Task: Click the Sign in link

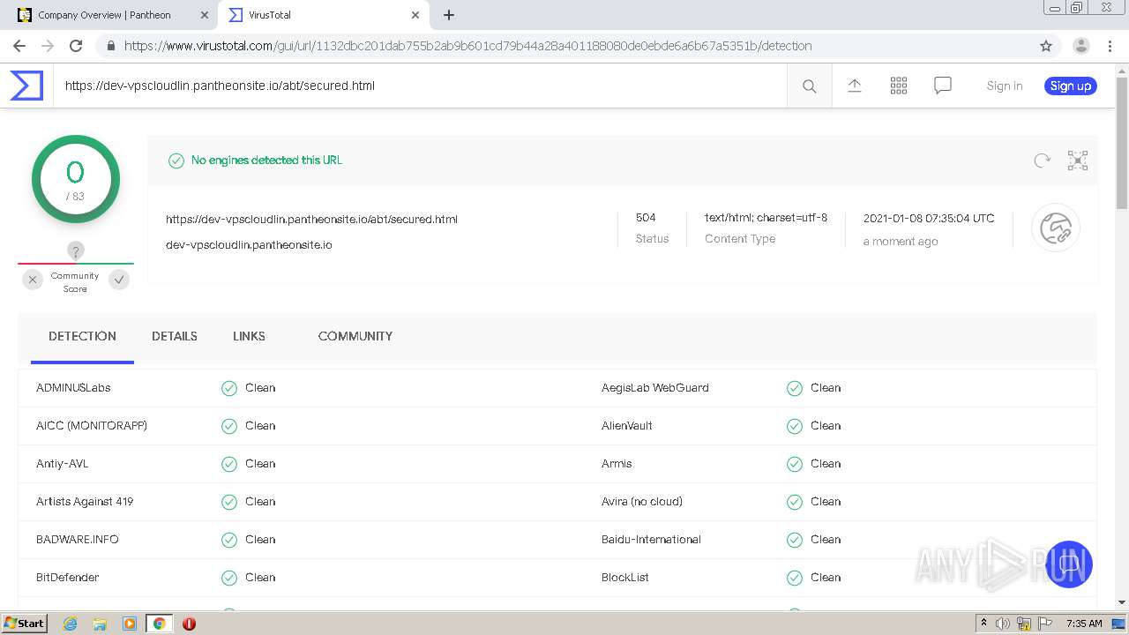Action: [x=1005, y=86]
